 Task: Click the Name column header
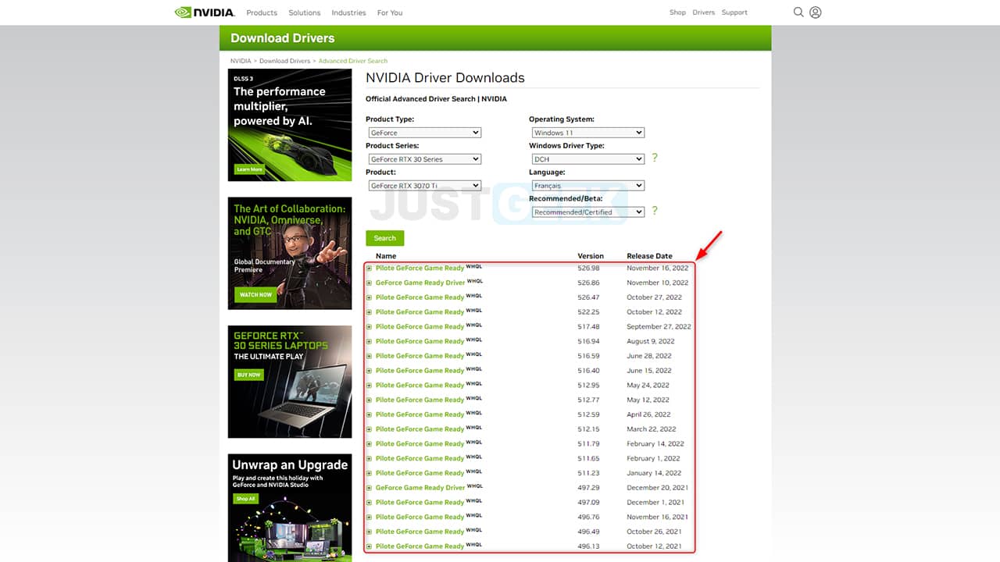(x=386, y=256)
